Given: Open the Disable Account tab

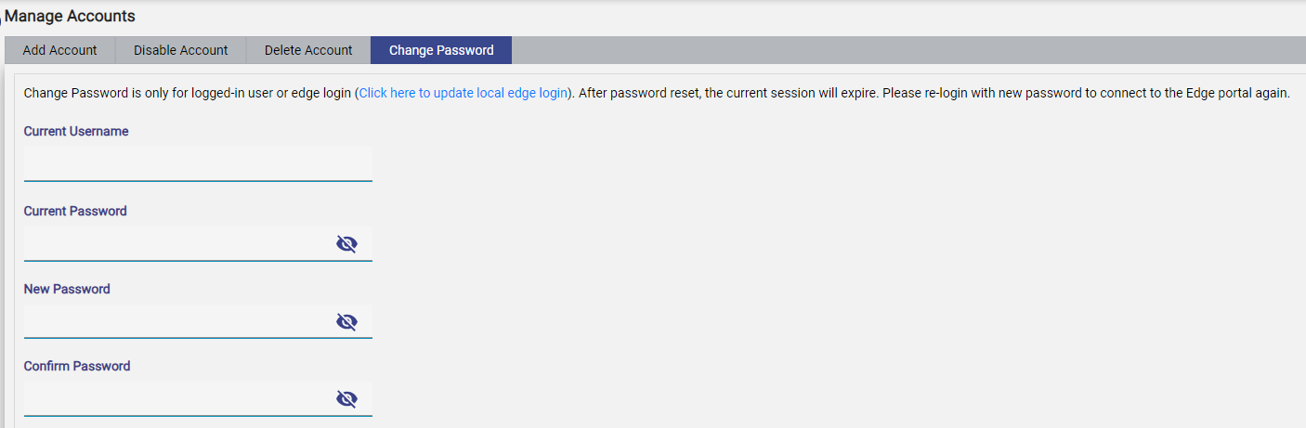Looking at the screenshot, I should pyautogui.click(x=180, y=50).
